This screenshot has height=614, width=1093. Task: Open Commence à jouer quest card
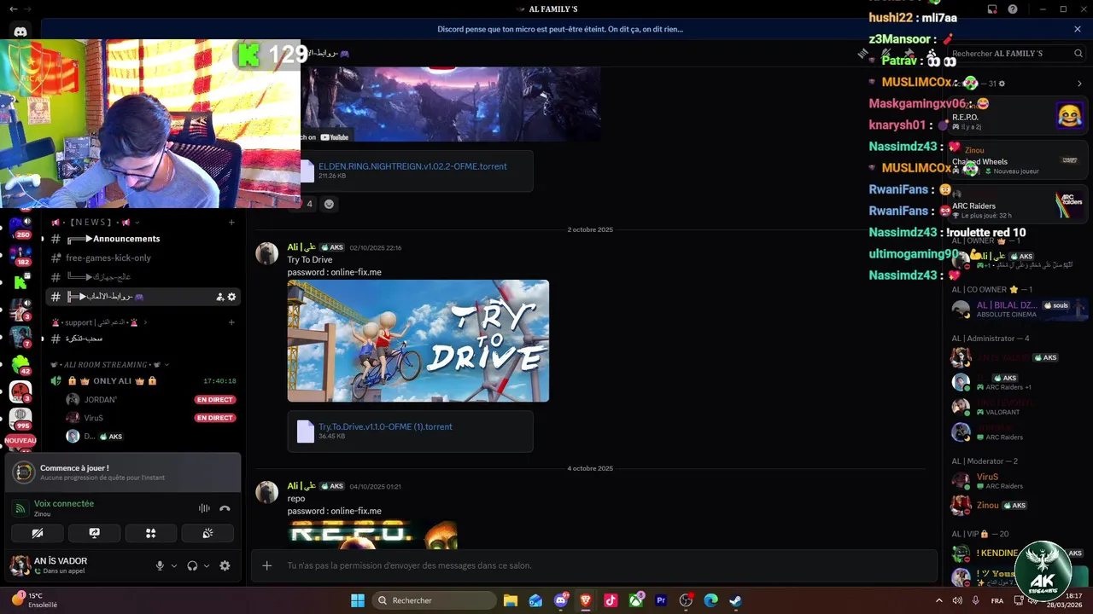[123, 472]
